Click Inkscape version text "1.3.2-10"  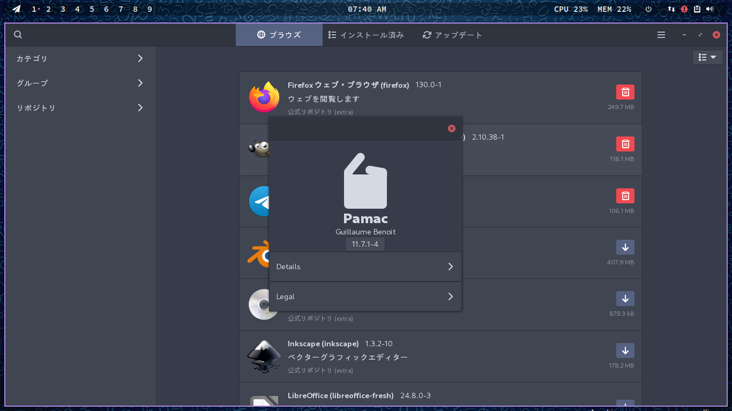coord(379,344)
